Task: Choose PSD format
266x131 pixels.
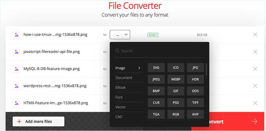Action: (176, 103)
